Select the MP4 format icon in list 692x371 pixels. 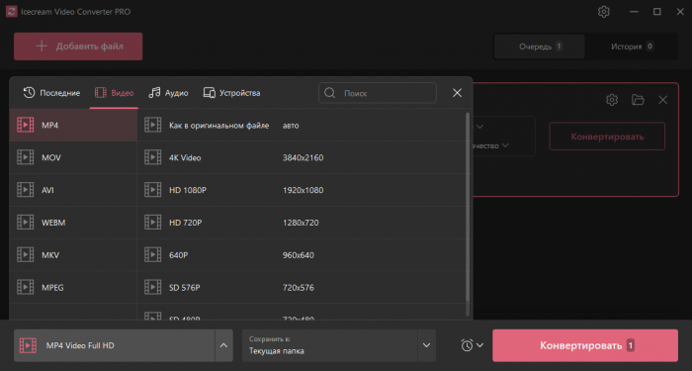coord(25,125)
